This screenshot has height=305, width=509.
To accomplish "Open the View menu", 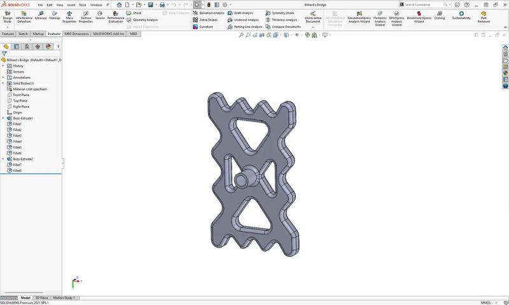I will point(60,5).
